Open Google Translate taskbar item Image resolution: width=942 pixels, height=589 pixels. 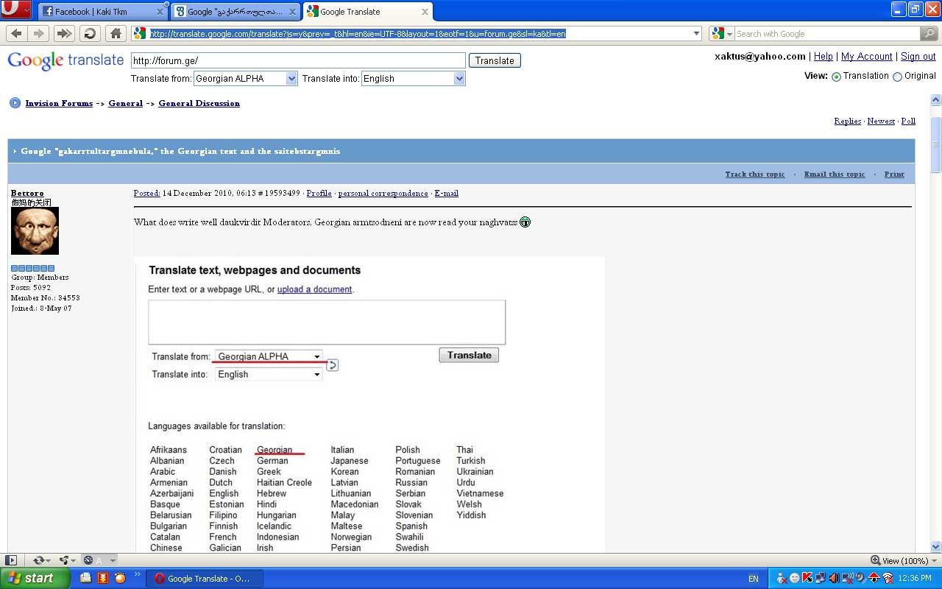(x=205, y=579)
